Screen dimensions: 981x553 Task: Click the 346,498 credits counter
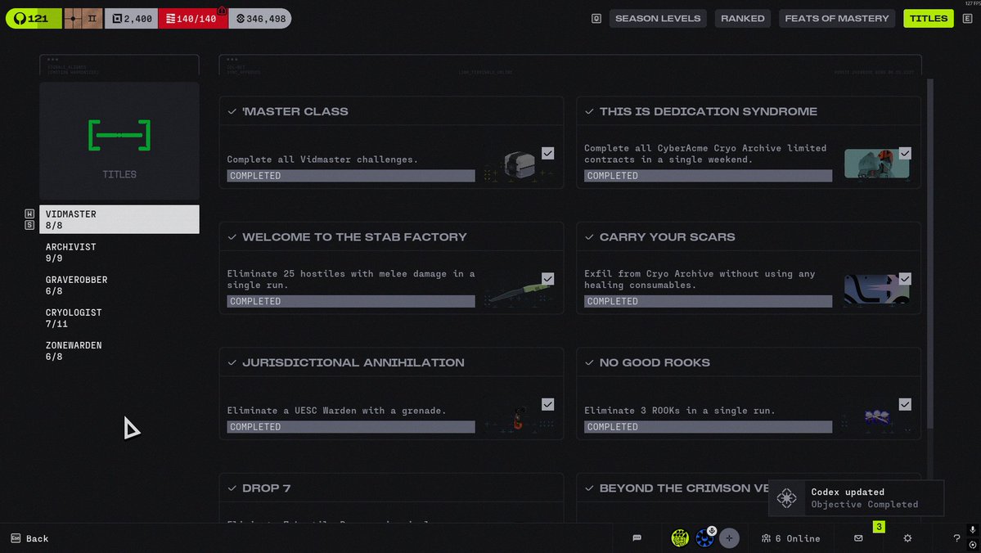click(260, 18)
